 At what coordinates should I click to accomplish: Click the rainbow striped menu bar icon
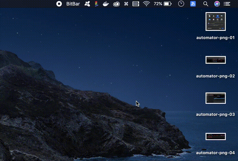tap(96, 4)
